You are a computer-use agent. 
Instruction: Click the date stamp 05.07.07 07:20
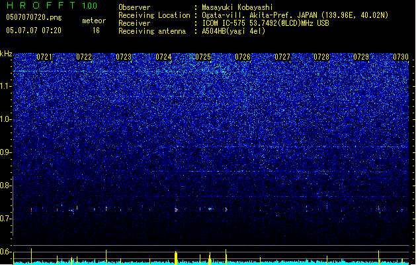point(34,30)
